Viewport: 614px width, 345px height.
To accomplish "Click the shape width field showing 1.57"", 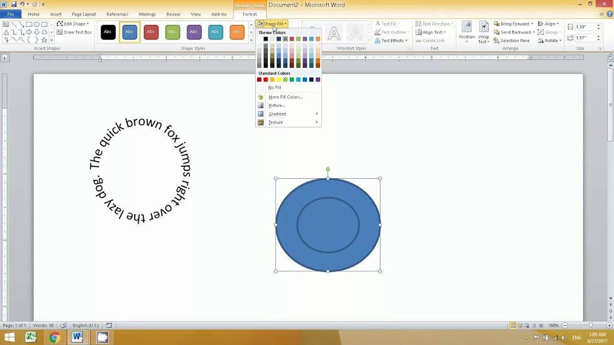I will pos(585,38).
